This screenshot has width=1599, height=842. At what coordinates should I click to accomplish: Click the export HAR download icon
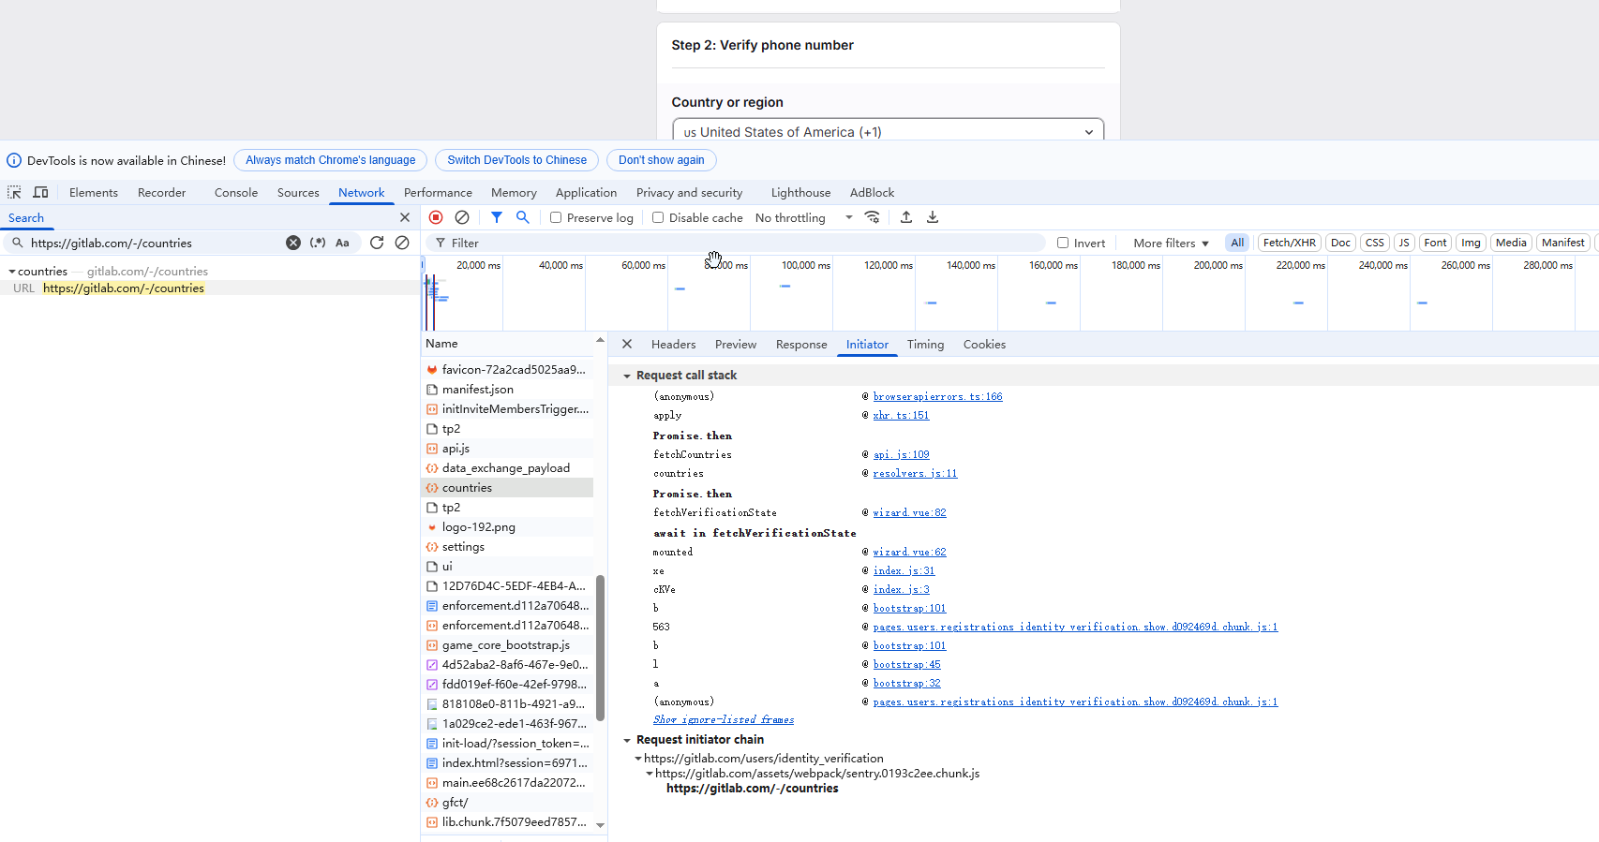[933, 217]
